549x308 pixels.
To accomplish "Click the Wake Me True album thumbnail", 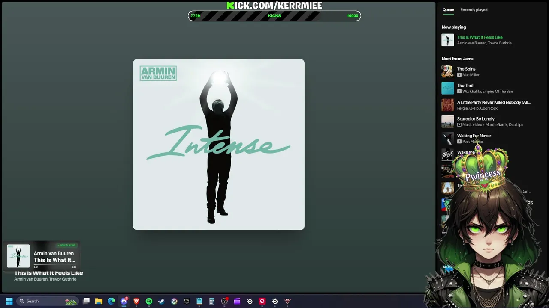I will click(x=448, y=155).
